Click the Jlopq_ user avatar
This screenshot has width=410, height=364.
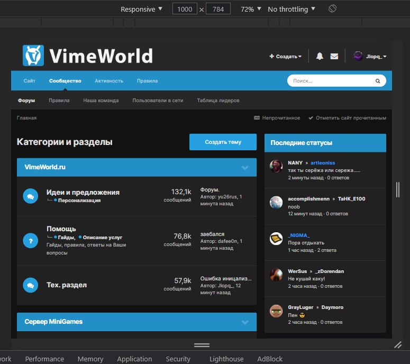[358, 56]
